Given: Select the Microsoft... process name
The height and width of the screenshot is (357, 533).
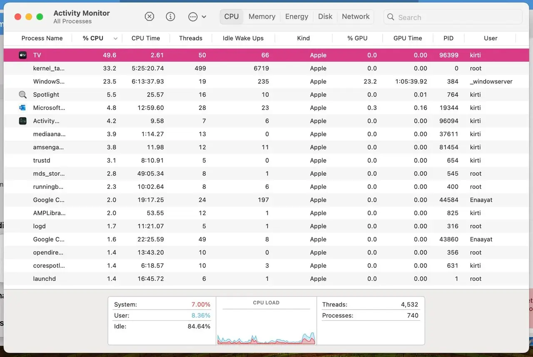Looking at the screenshot, I should click(49, 108).
